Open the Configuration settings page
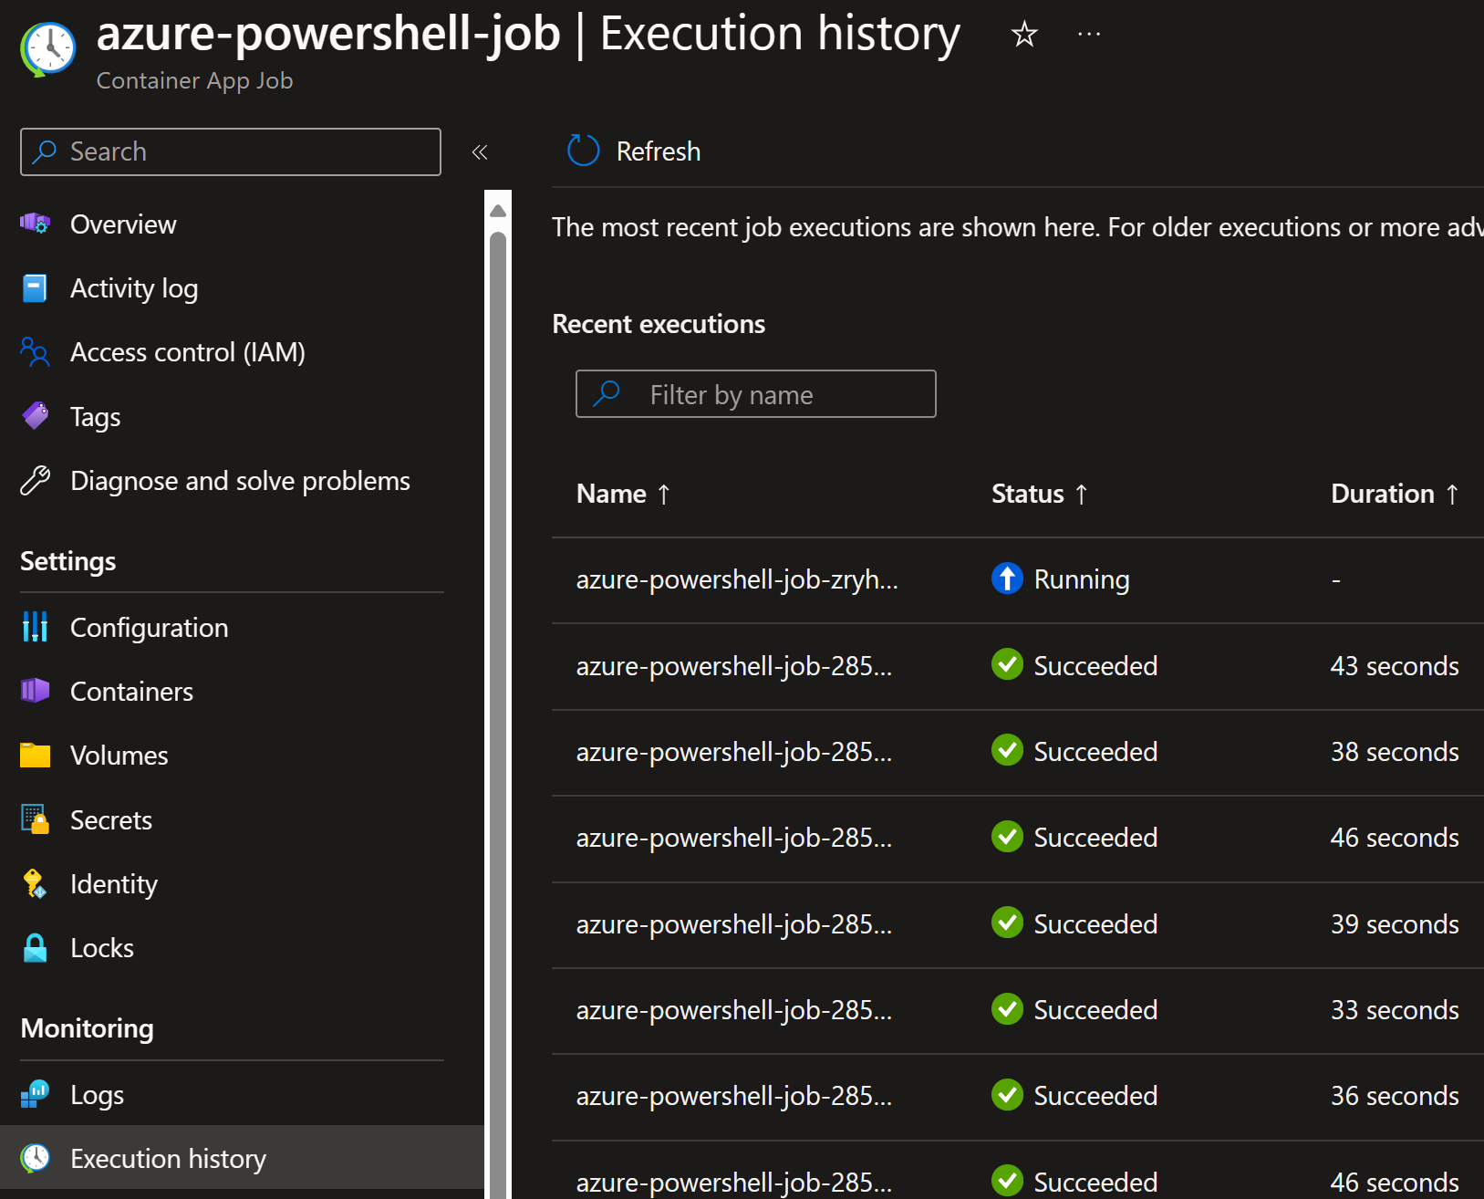1484x1199 pixels. [x=150, y=628]
